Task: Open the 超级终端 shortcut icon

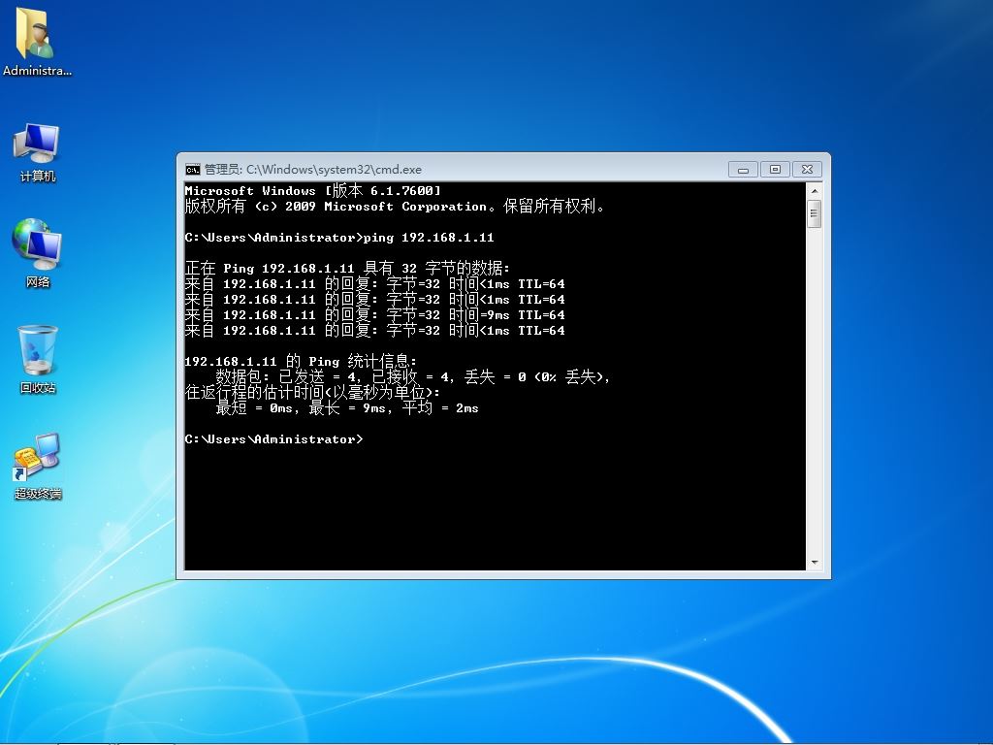Action: pyautogui.click(x=38, y=467)
